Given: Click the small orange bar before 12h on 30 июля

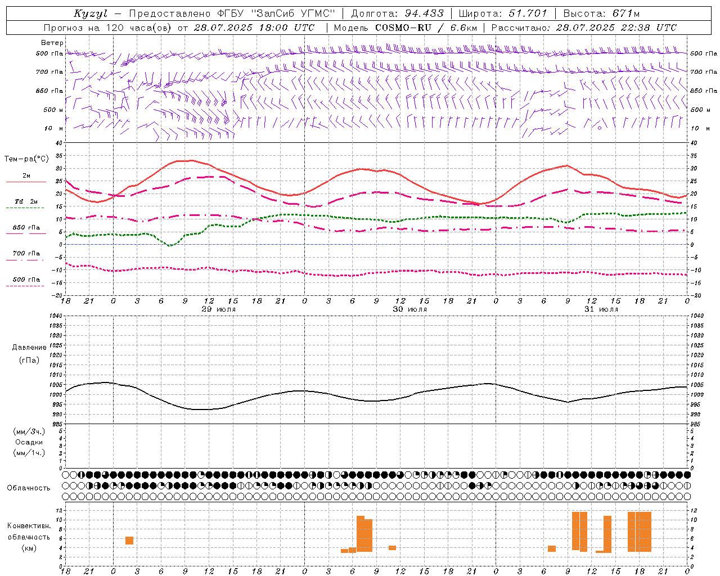Looking at the screenshot, I should pos(392,548).
